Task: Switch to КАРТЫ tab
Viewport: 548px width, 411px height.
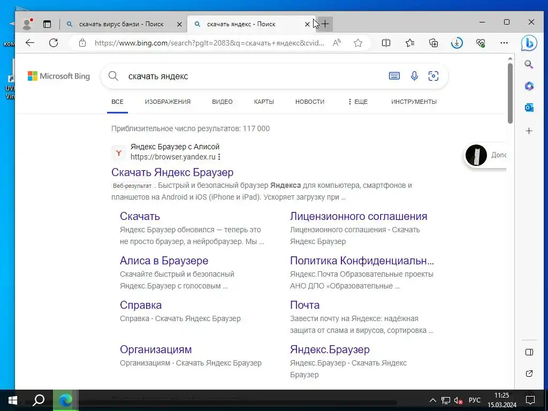Action: tap(264, 102)
